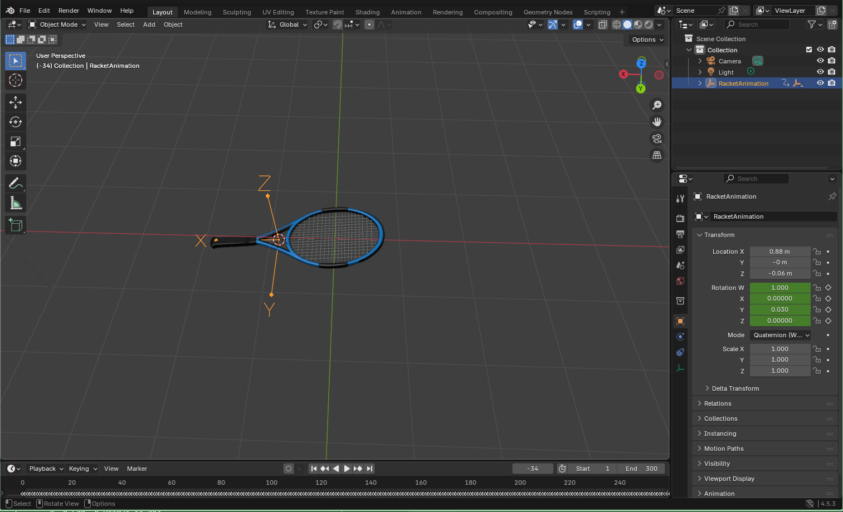This screenshot has width=843, height=512.
Task: Select the Rotate tool
Action: pyautogui.click(x=16, y=122)
